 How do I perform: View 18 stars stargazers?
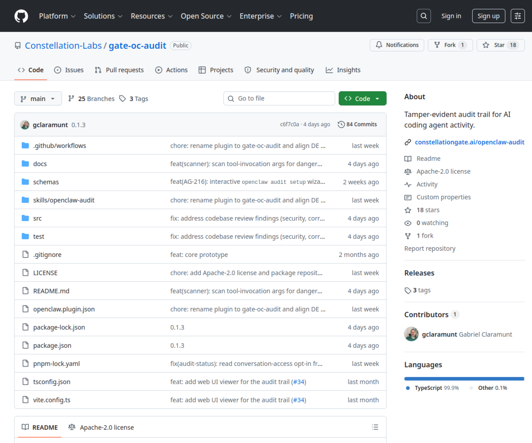click(x=428, y=210)
